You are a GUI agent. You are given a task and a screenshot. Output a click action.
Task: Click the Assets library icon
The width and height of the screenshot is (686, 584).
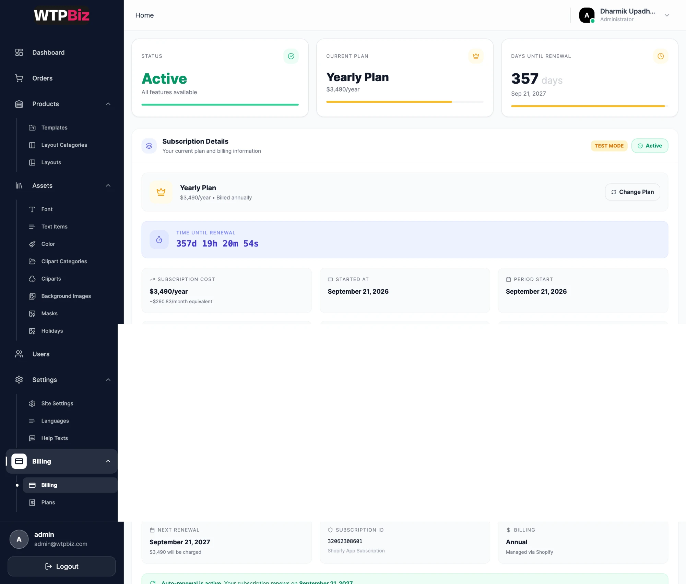(x=19, y=185)
